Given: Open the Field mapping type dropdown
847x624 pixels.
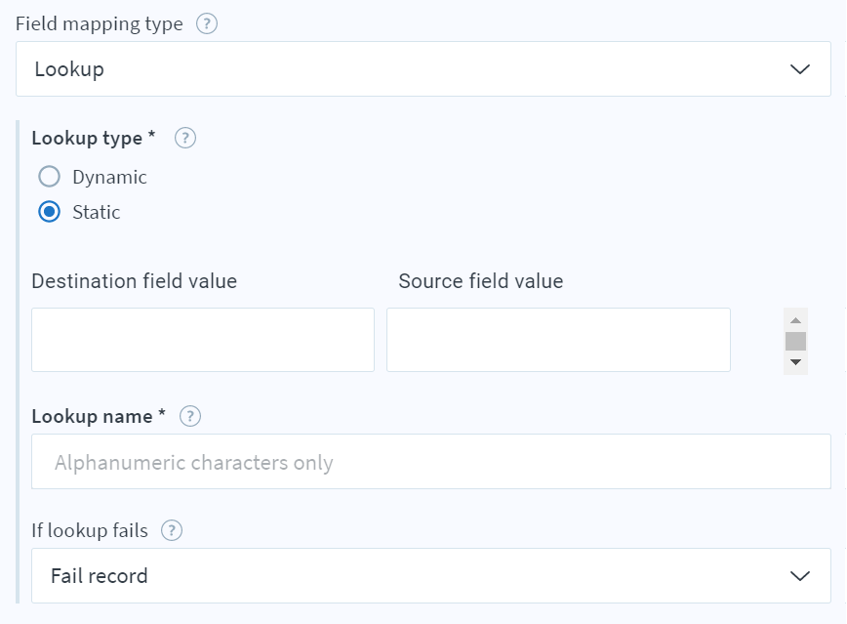Looking at the screenshot, I should click(x=423, y=68).
